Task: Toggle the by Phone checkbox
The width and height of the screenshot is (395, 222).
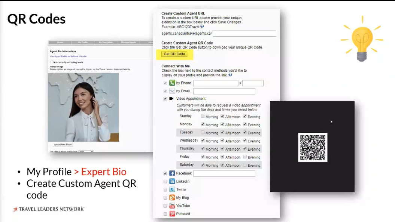Action: [165, 83]
